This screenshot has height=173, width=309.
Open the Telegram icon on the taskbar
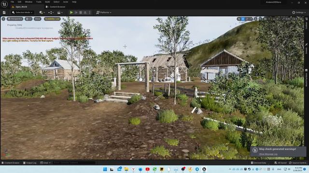[197, 169]
